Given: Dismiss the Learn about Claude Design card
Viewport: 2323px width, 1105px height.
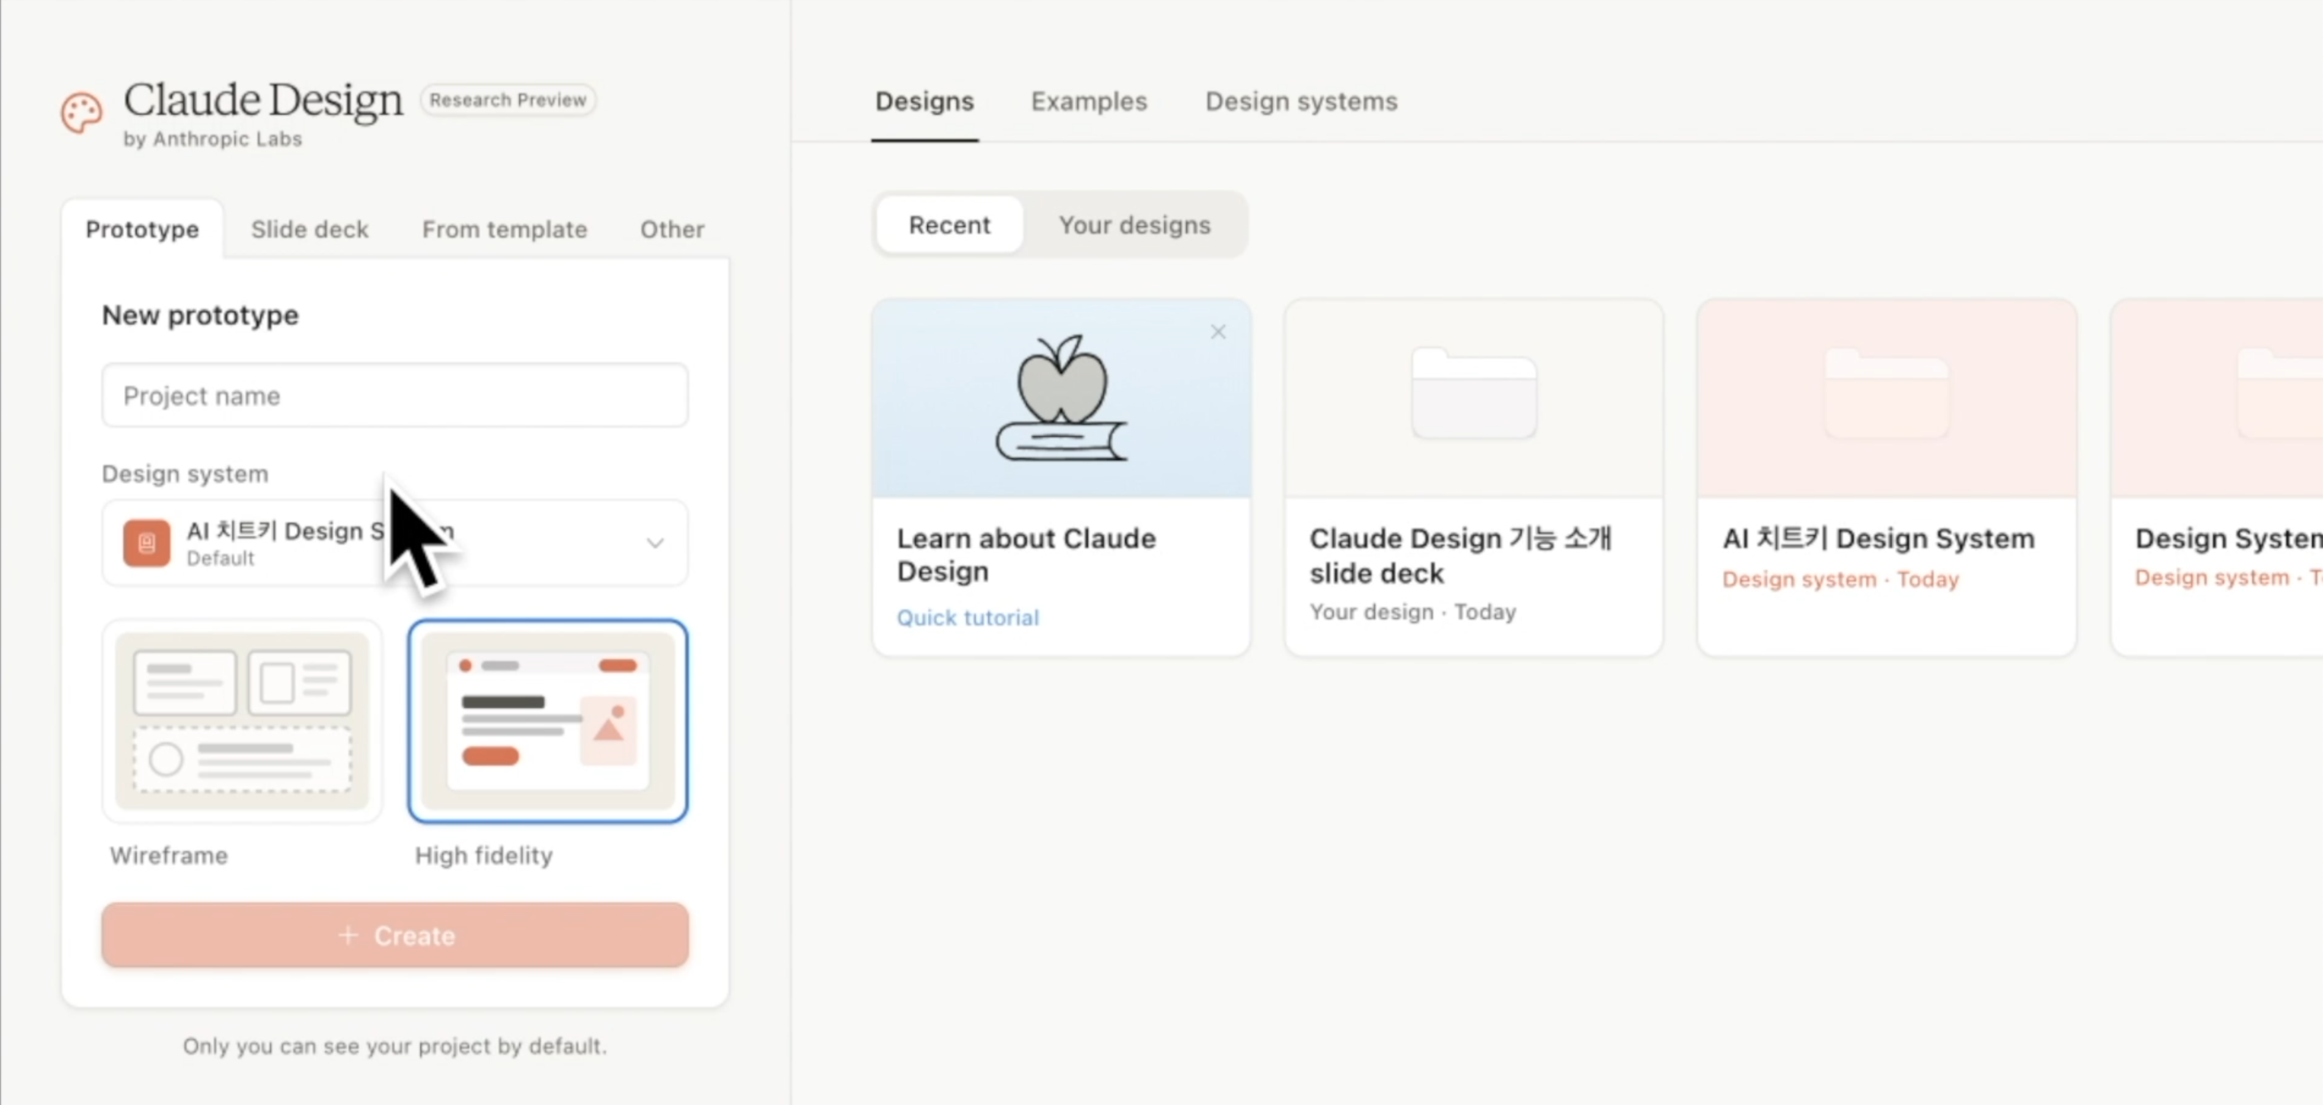Looking at the screenshot, I should point(1218,331).
